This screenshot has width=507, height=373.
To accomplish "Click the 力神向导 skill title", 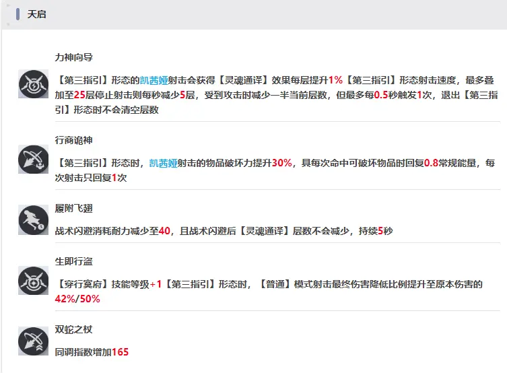I will 73,58.
